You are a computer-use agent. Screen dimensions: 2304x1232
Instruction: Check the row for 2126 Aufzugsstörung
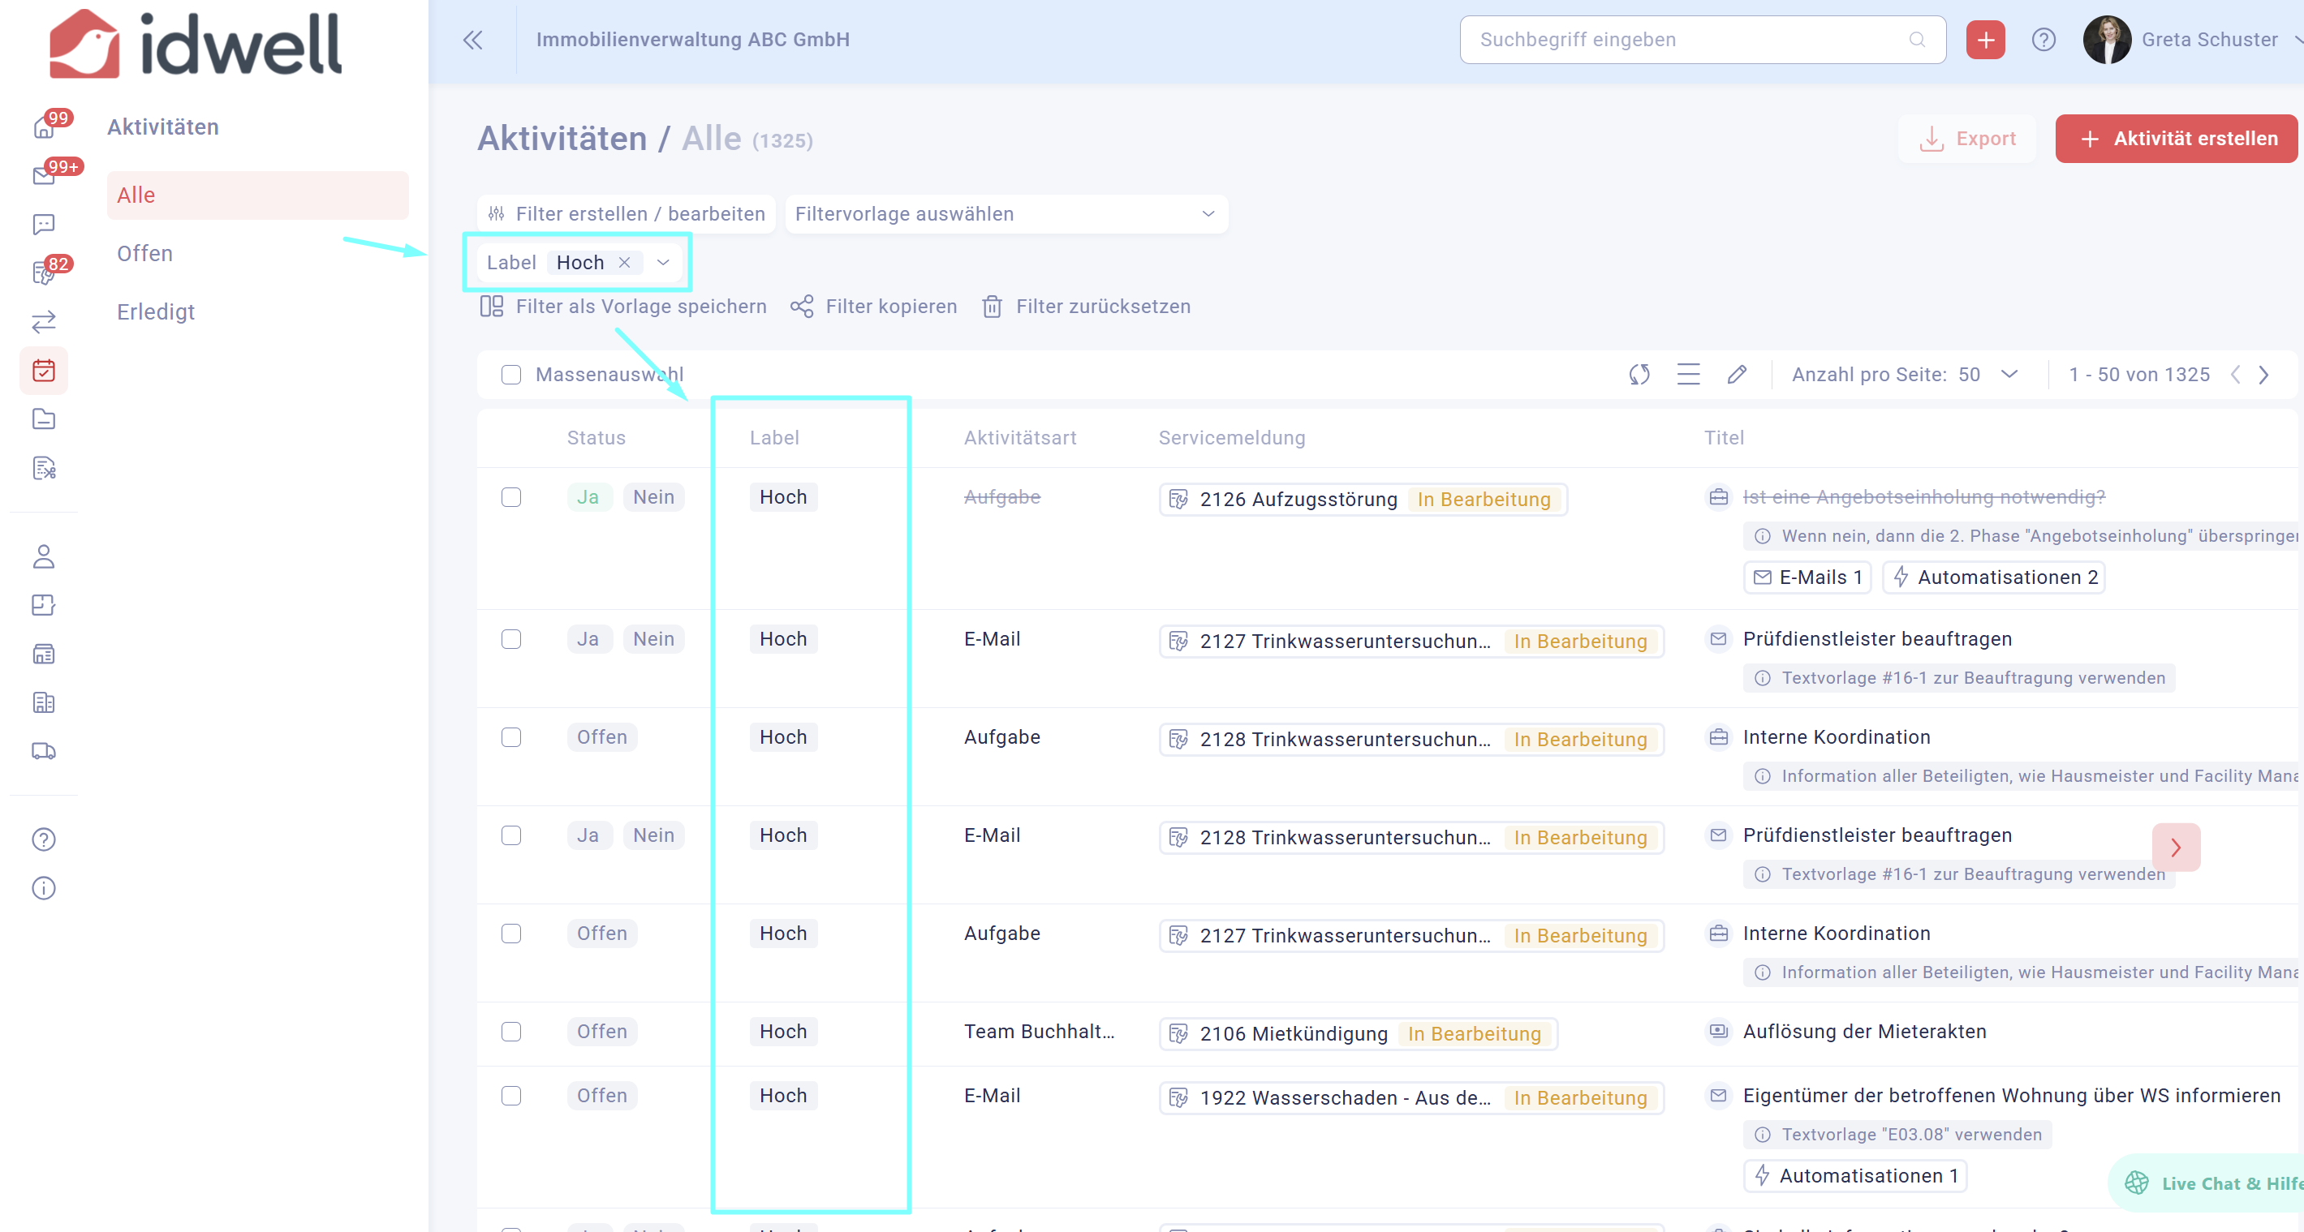(510, 497)
